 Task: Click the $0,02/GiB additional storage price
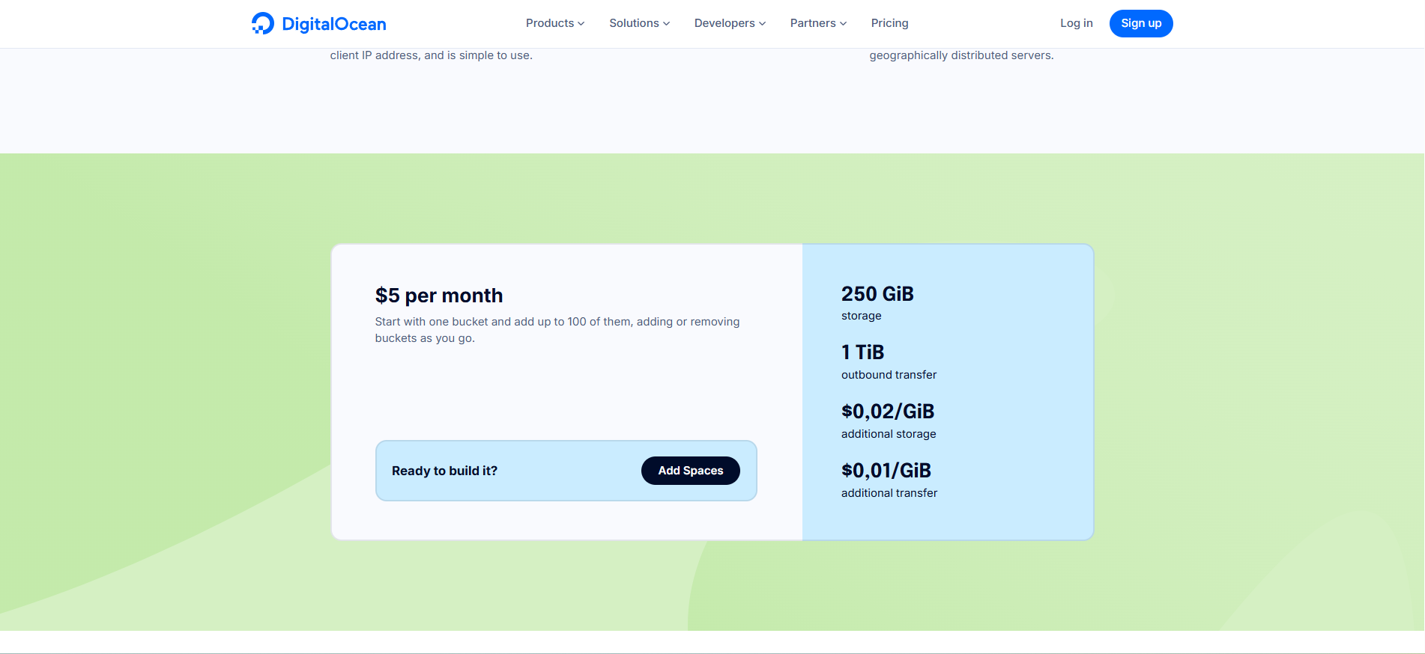pyautogui.click(x=888, y=412)
